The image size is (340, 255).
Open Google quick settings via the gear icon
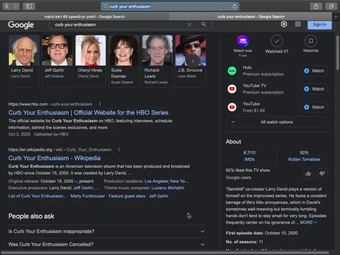pyautogui.click(x=284, y=24)
